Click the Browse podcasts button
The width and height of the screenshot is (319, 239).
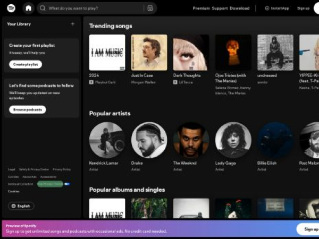click(x=28, y=109)
